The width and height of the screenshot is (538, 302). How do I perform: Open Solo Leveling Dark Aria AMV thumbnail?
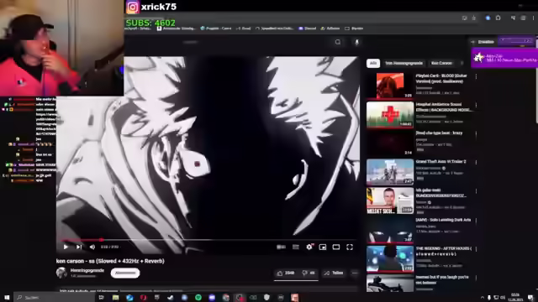pyautogui.click(x=390, y=230)
